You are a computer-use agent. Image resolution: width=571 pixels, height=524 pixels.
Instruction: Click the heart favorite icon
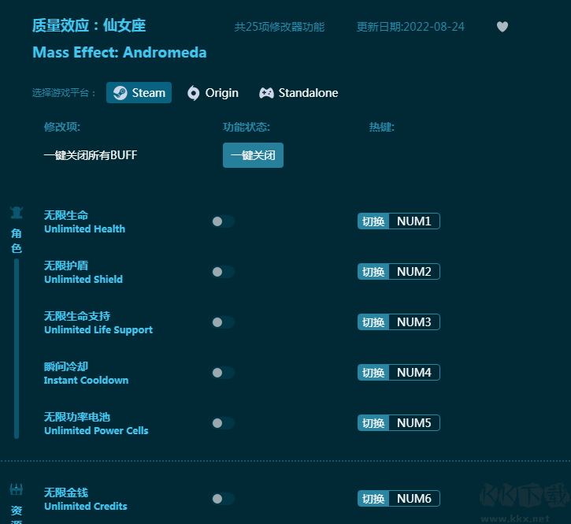[x=502, y=27]
